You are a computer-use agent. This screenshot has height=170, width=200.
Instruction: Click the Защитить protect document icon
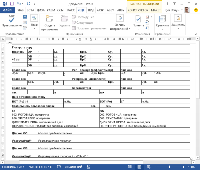178,18
